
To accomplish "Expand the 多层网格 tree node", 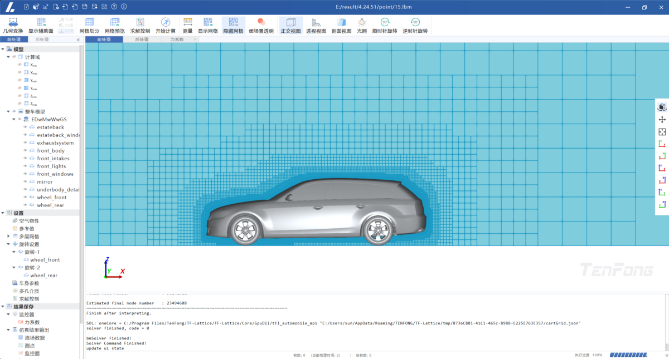I will click(8, 237).
